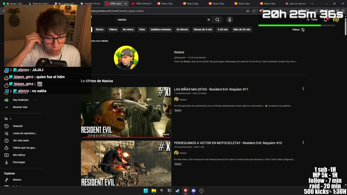
Task: Start voice search with the microphone icon
Action: coord(230,20)
